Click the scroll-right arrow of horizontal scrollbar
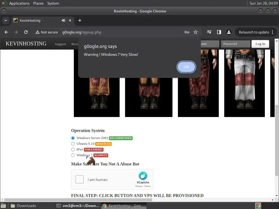This screenshot has width=279, height=209. pyautogui.click(x=272, y=200)
